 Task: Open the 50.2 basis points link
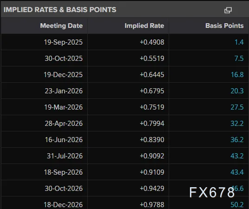click(x=237, y=205)
